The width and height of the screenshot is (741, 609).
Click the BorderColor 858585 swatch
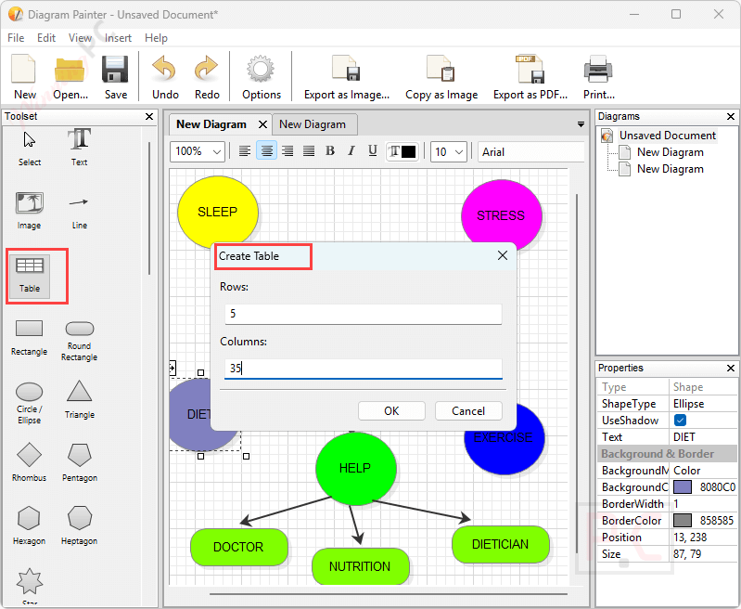point(683,521)
